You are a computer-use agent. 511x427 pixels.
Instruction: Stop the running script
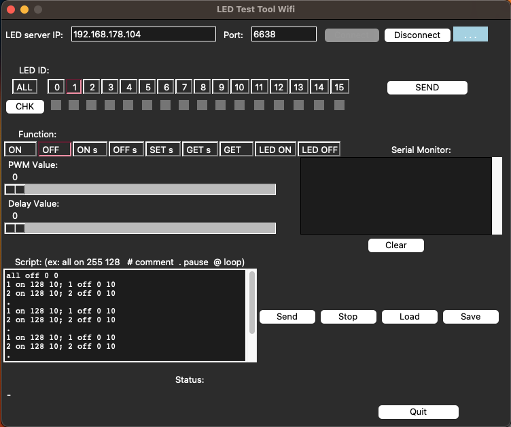tap(348, 316)
